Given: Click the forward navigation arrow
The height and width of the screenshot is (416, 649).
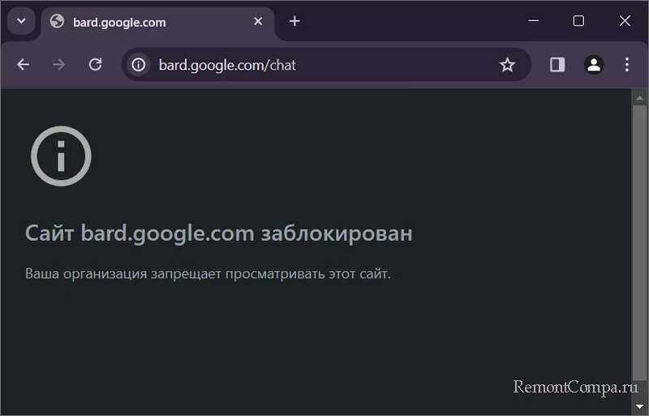Looking at the screenshot, I should tap(58, 65).
